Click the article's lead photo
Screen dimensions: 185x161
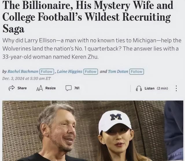pyautogui.click(x=93, y=131)
